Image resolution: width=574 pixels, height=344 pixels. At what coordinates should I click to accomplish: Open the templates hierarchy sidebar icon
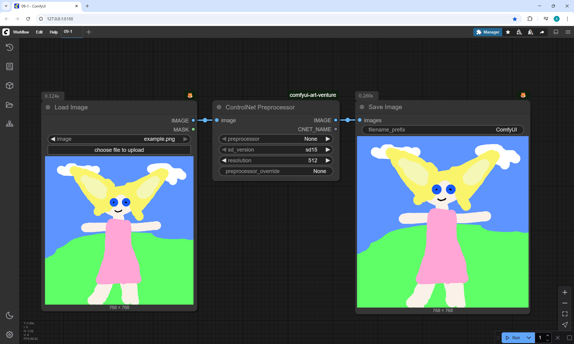[10, 124]
